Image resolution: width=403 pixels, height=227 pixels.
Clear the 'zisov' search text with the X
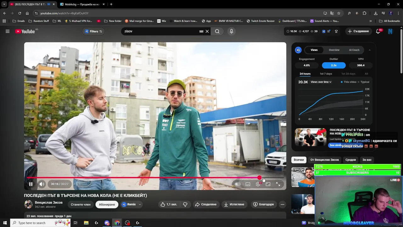[x=207, y=31]
